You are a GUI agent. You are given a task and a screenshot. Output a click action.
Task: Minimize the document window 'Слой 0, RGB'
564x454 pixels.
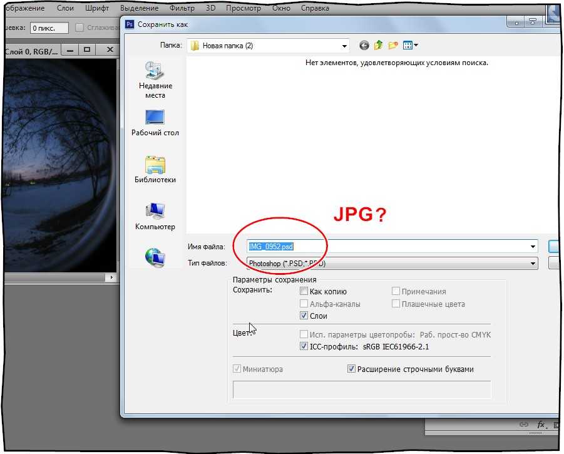click(70, 50)
